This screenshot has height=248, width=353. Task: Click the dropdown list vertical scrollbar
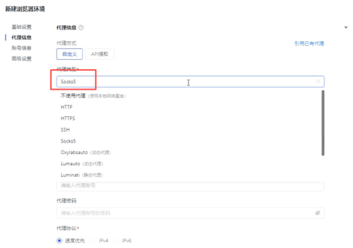pos(323,123)
